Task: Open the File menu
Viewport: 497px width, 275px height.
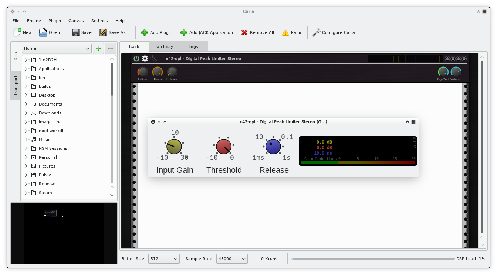Action: pyautogui.click(x=16, y=21)
